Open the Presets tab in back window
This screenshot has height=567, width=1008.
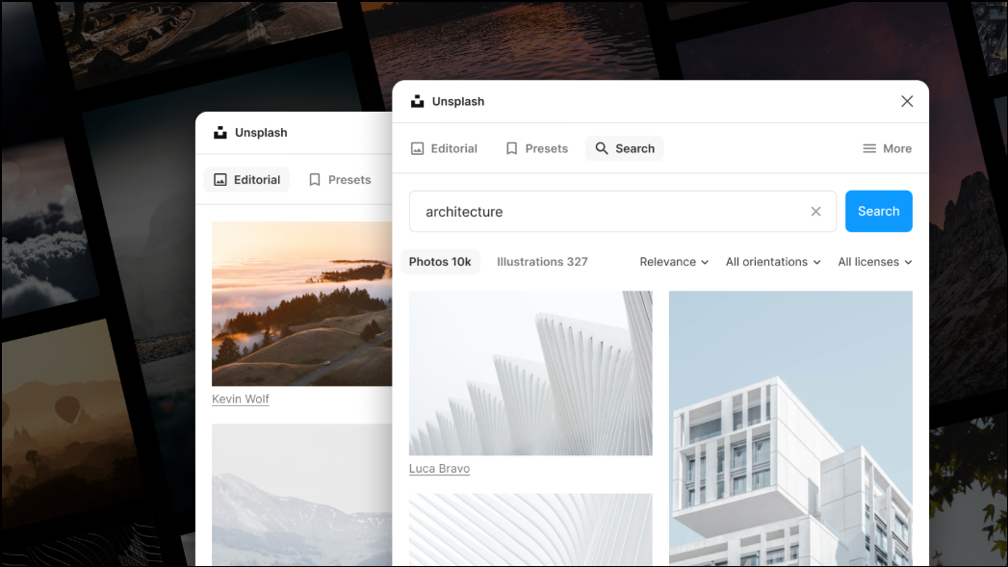tap(340, 180)
